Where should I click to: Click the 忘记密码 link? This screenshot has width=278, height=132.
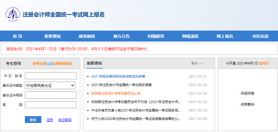[x=65, y=120]
